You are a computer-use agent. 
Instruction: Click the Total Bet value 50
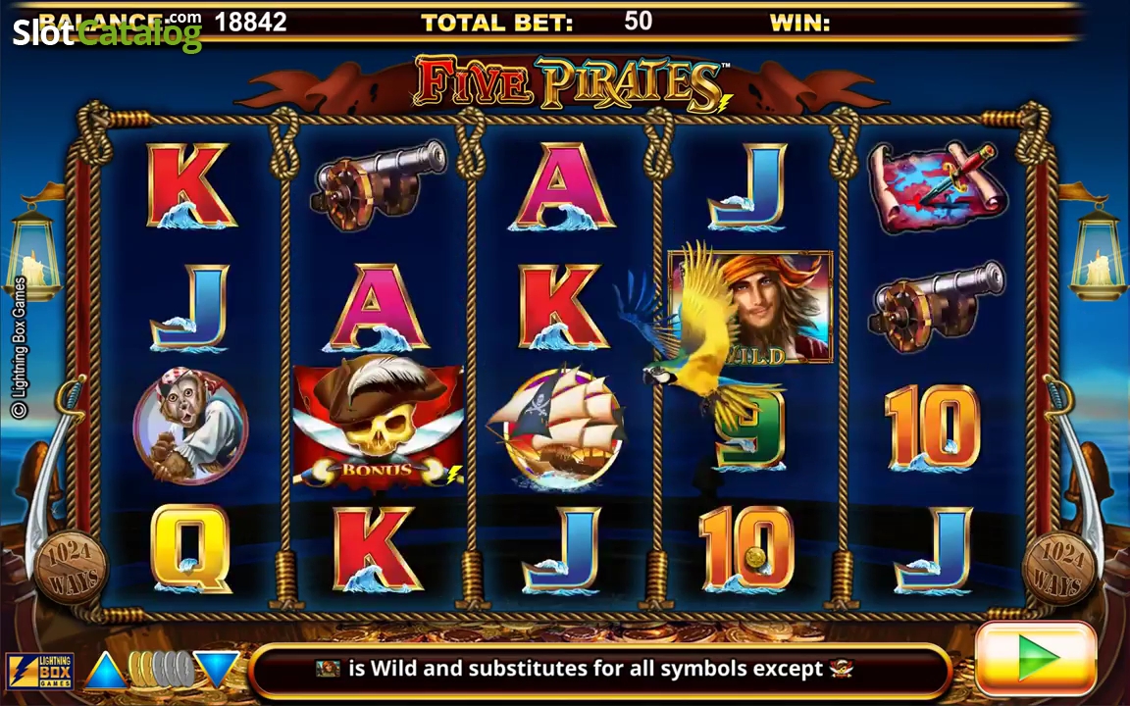coord(638,21)
